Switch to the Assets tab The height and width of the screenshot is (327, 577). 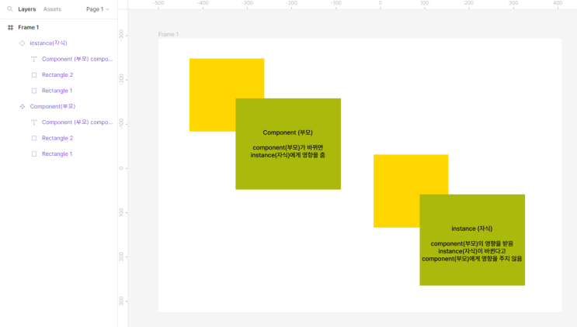pyautogui.click(x=52, y=9)
